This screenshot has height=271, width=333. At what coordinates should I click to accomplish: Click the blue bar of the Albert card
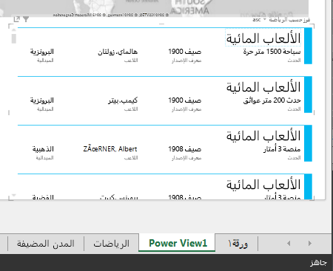(308, 143)
